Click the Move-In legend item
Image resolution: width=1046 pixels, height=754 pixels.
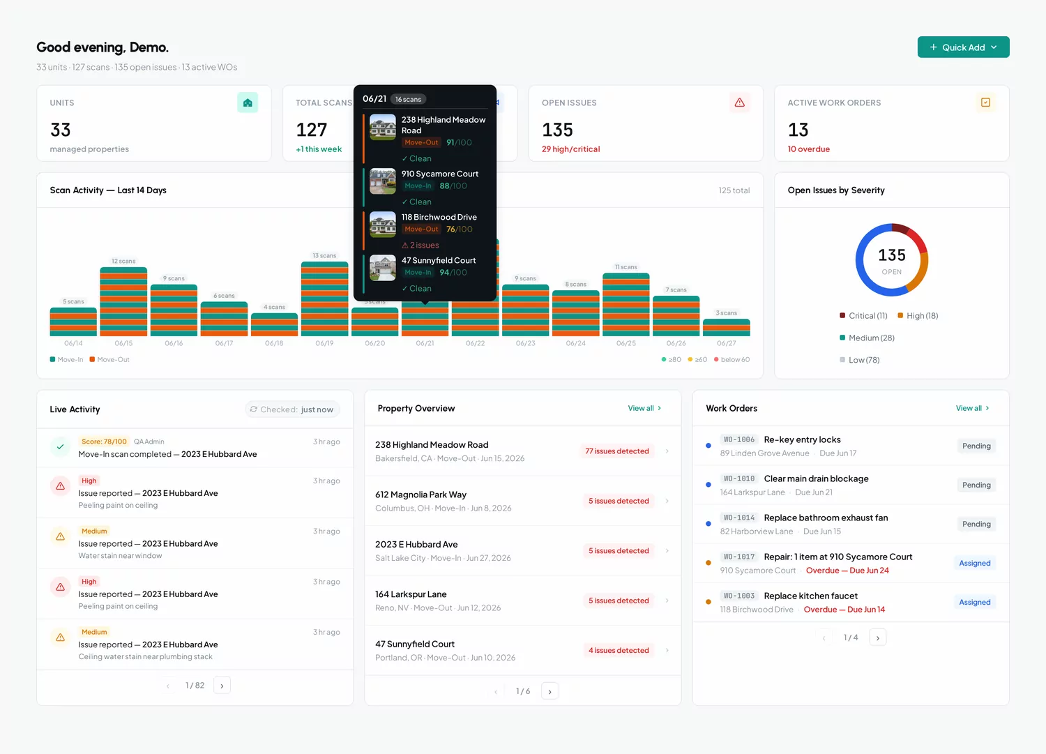tap(67, 360)
